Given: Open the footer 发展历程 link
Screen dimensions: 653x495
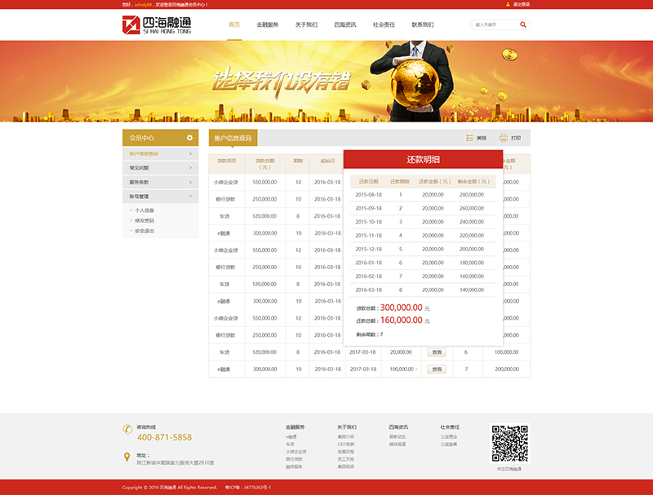Looking at the screenshot, I should pos(345,452).
